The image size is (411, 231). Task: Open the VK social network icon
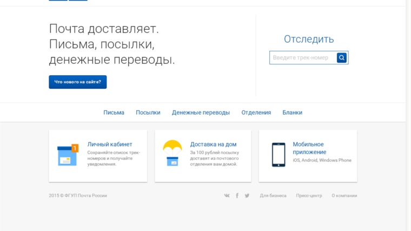coord(227,196)
